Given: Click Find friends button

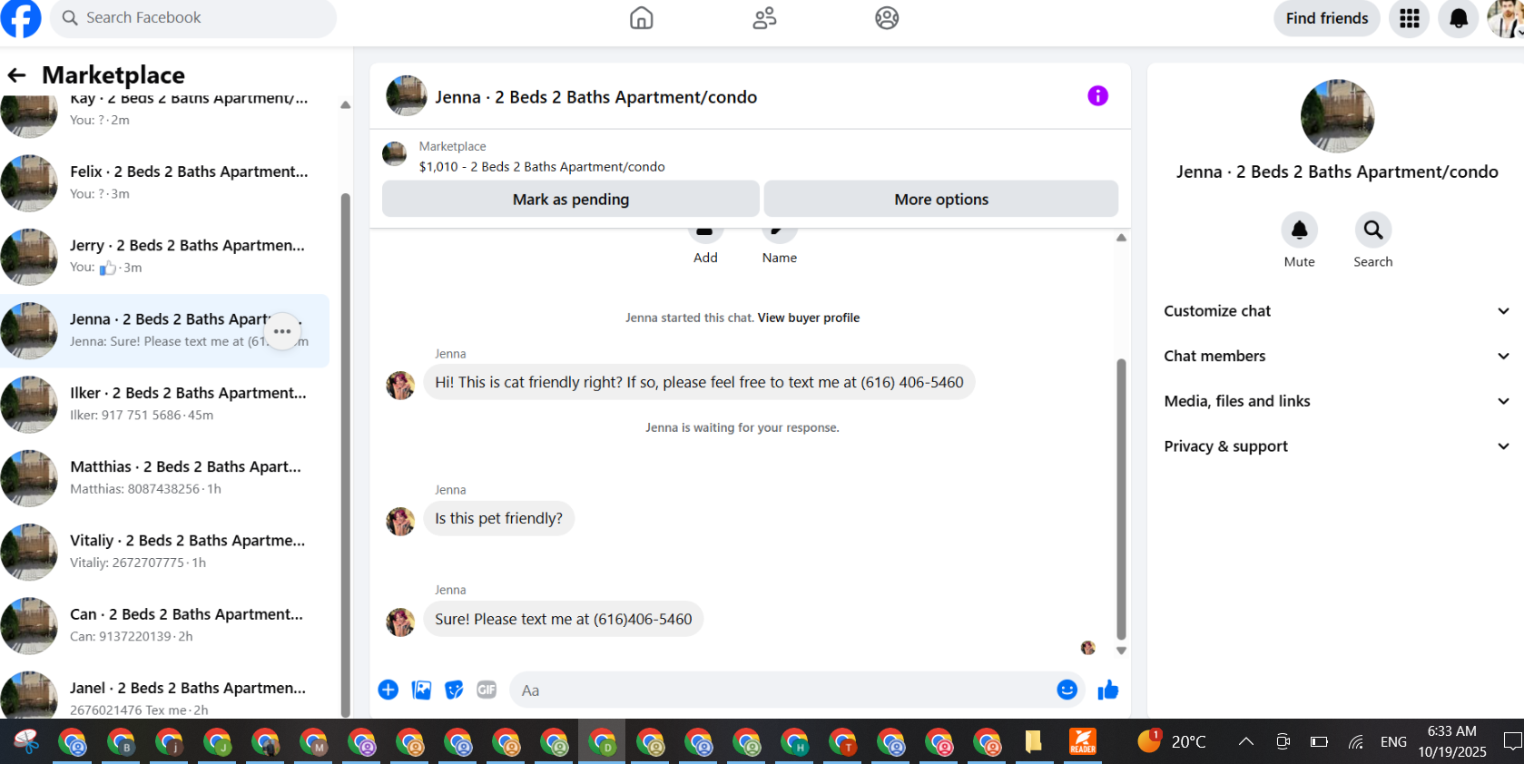Looking at the screenshot, I should 1326,18.
